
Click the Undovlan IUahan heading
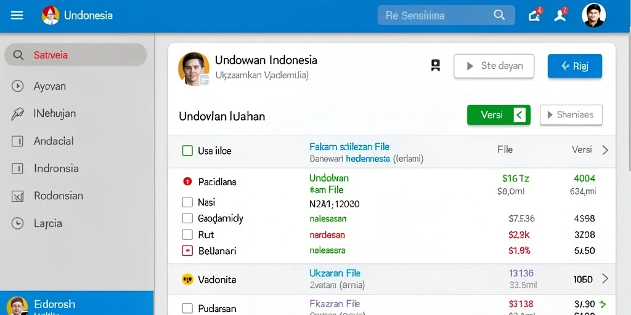222,116
